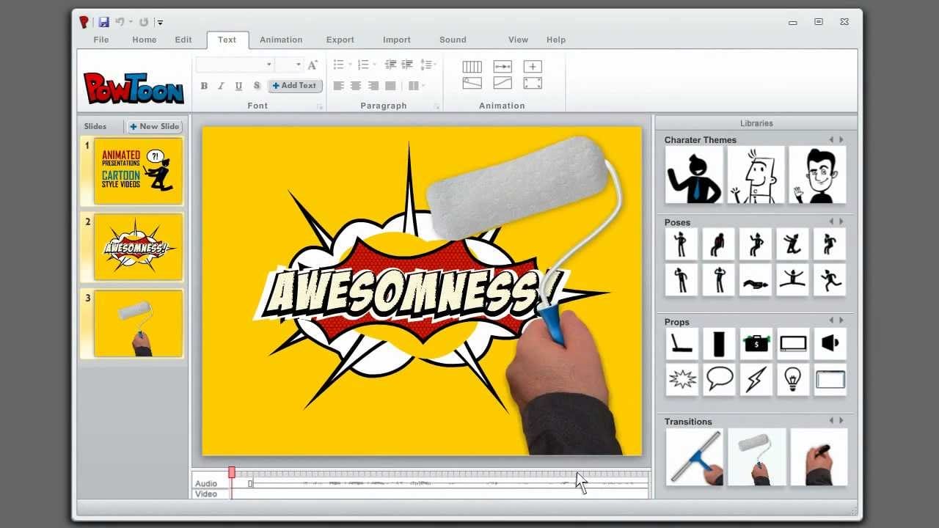Screen dimensions: 939x528
Task: Select the speech bubble prop
Action: (x=719, y=378)
